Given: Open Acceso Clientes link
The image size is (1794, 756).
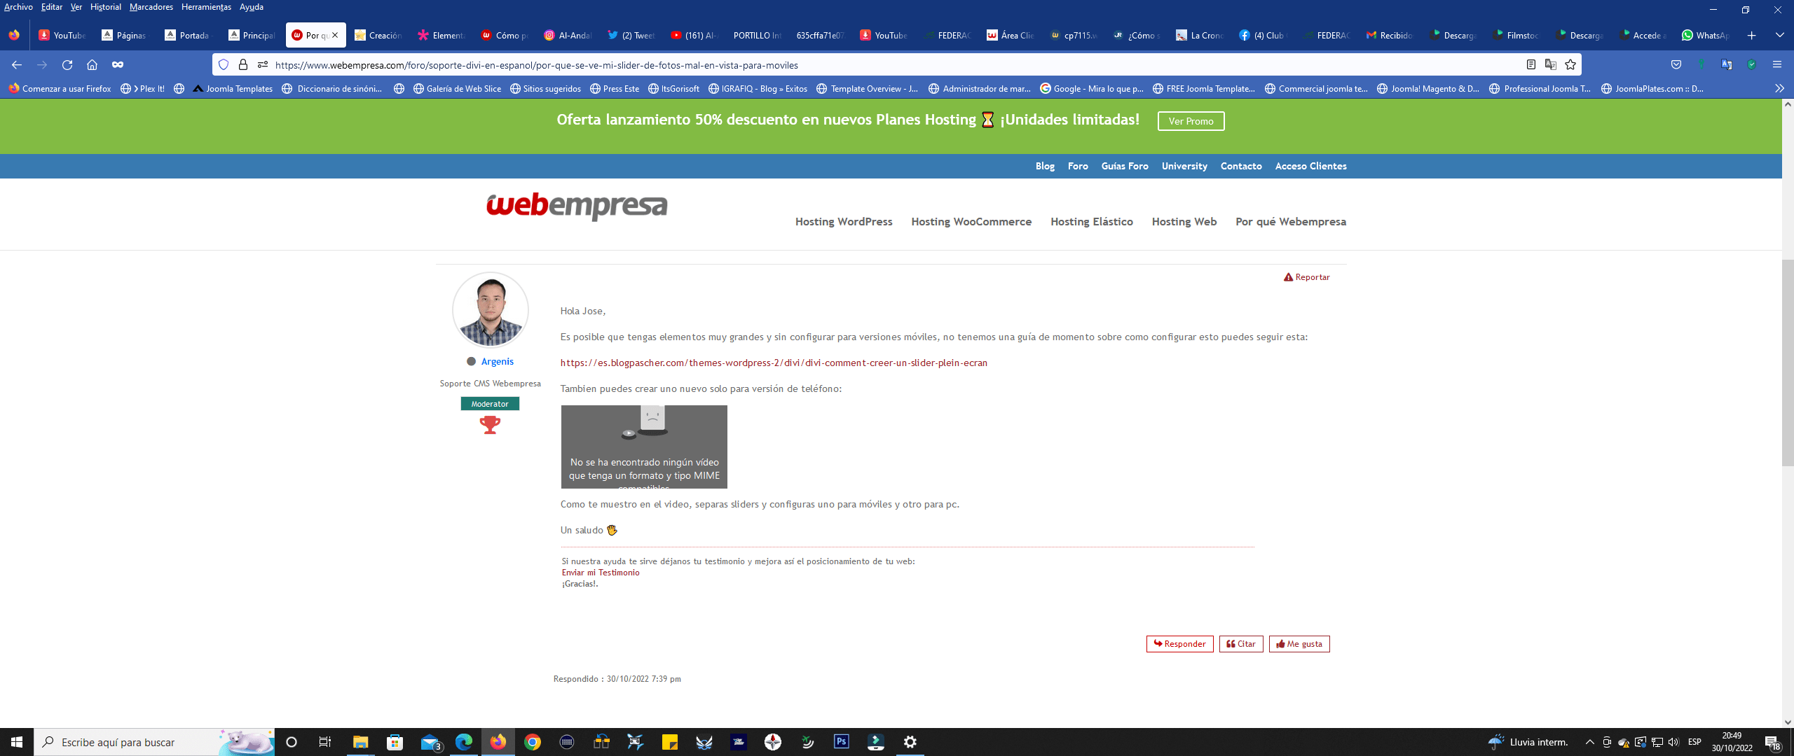Looking at the screenshot, I should coord(1310,166).
